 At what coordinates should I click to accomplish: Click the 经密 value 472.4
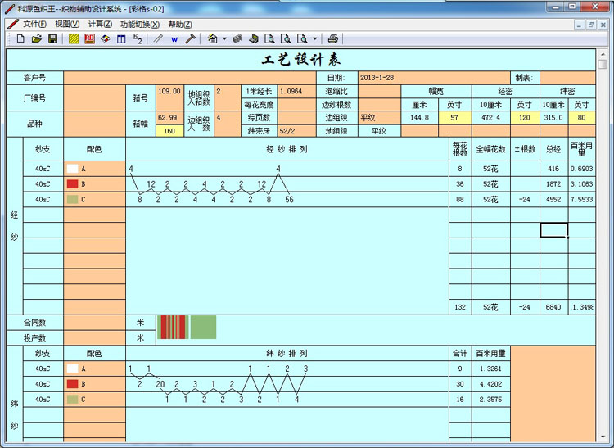coord(491,117)
